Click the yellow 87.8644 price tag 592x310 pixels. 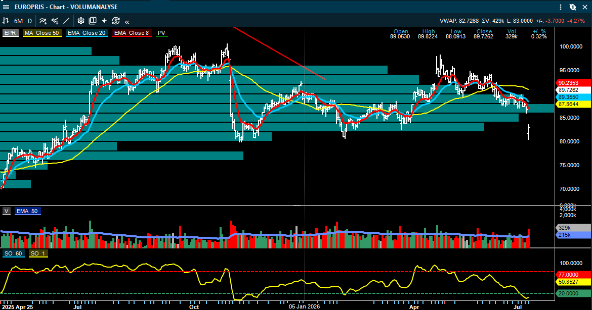573,105
